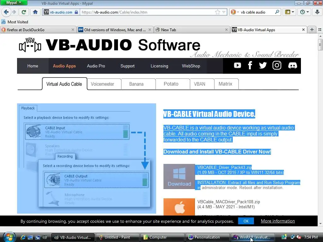
Task: Click the page vertical scrollbar thumb
Action: point(320,45)
